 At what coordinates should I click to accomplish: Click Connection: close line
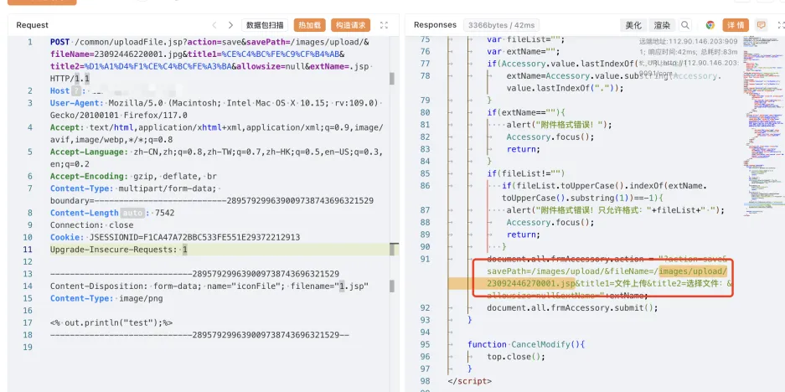click(91, 224)
